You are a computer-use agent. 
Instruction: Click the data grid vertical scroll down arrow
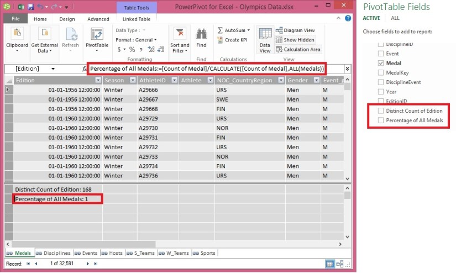tap(347, 179)
